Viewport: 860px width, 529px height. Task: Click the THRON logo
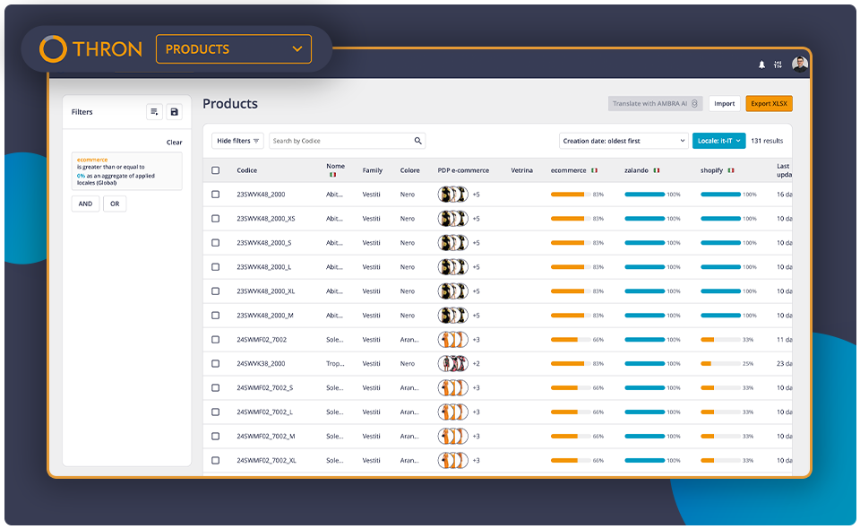[x=90, y=48]
